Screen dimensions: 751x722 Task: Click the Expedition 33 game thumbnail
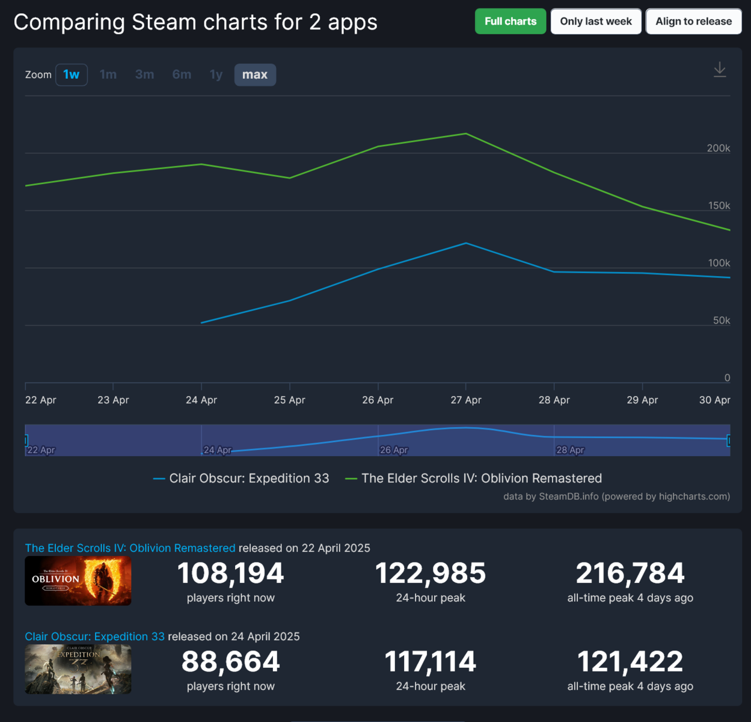coord(78,669)
